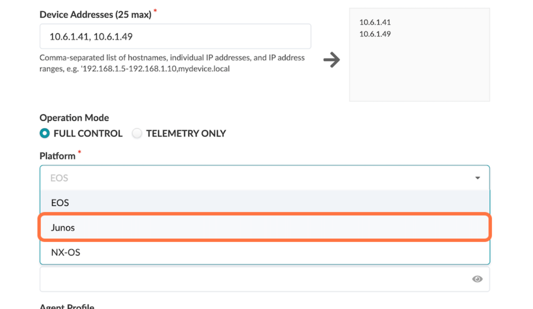Screen dimensions: 533x309
Task: Click the right arrow icon beside addresses
Action: coord(332,60)
